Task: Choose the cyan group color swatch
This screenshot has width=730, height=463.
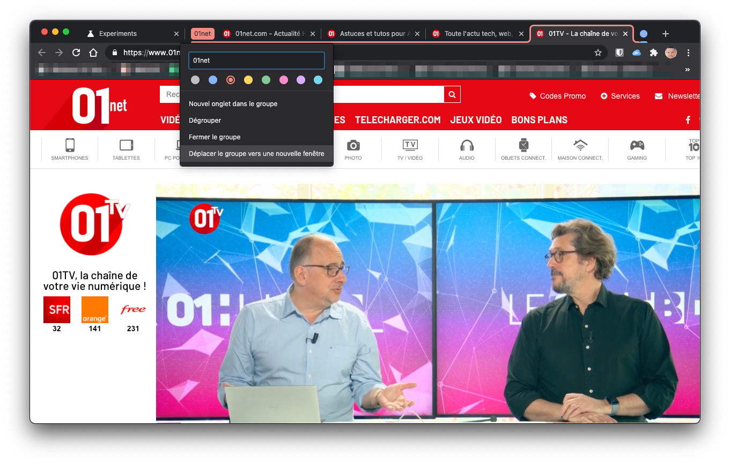Action: 318,80
